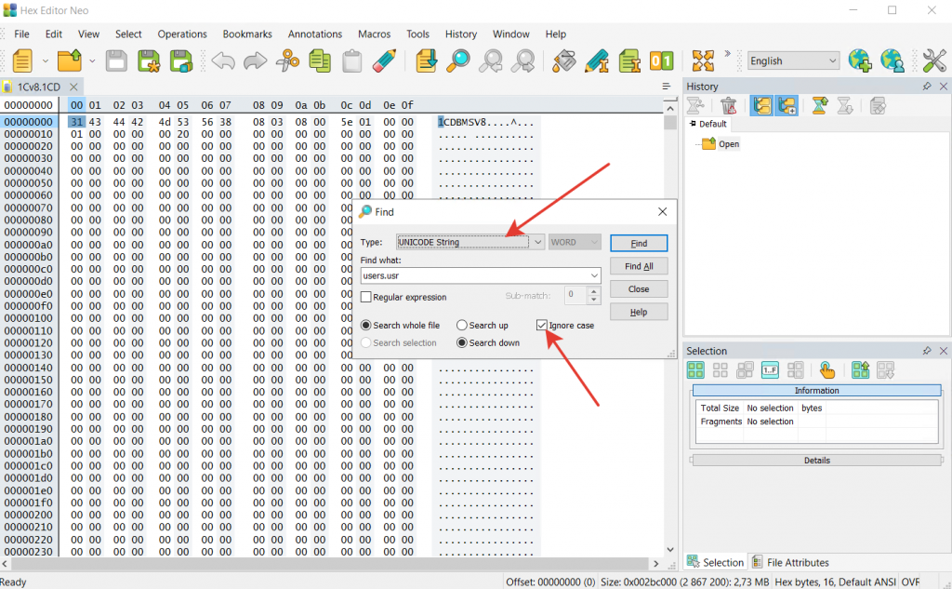
Task: Click the Redo arrow icon
Action: pyautogui.click(x=255, y=60)
